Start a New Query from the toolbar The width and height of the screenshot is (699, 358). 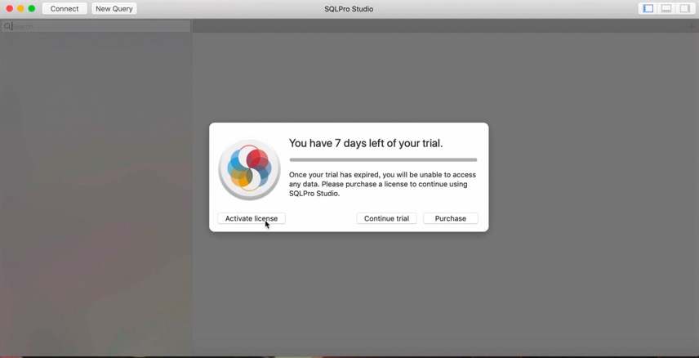114,8
